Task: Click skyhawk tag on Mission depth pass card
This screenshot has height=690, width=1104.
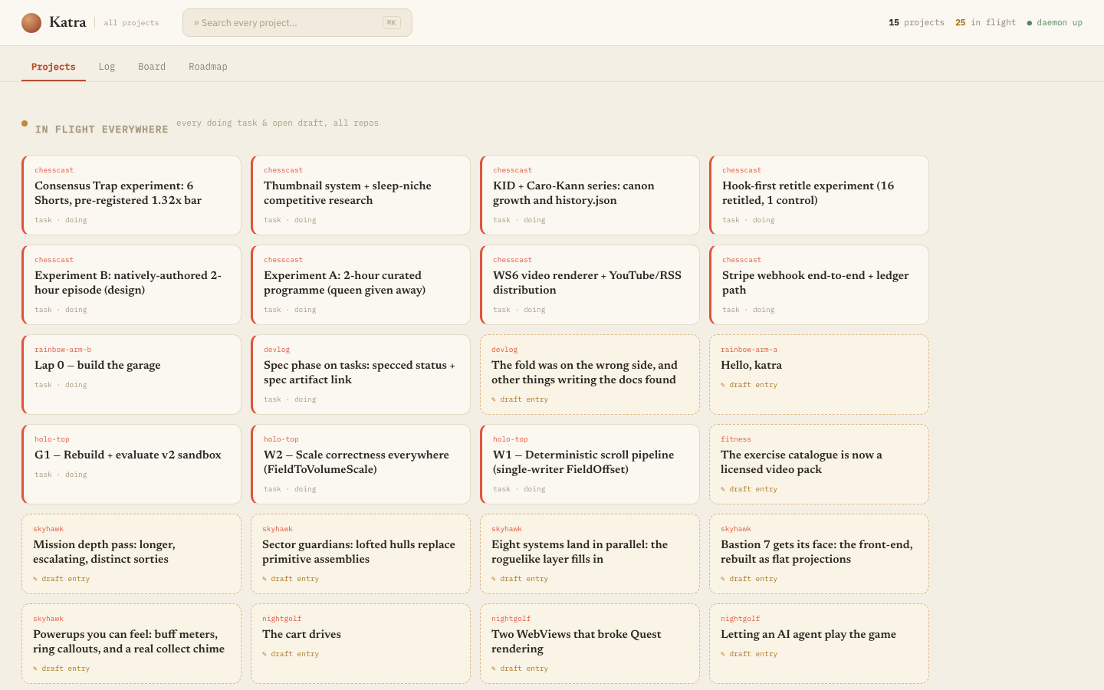Action: click(x=48, y=529)
